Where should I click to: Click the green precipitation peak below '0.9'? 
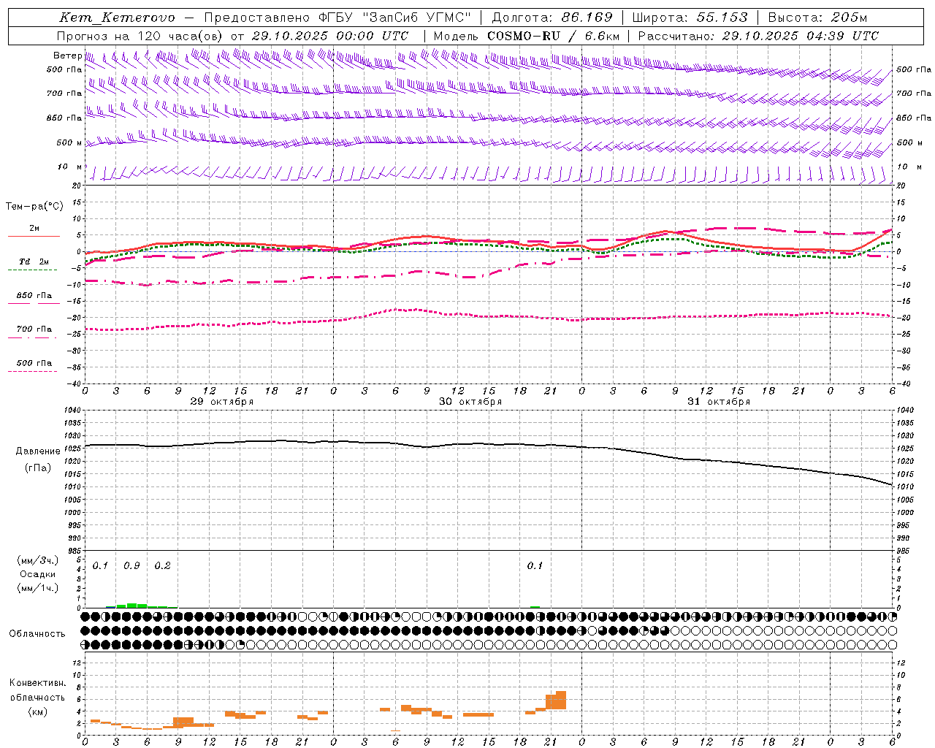coord(131,606)
